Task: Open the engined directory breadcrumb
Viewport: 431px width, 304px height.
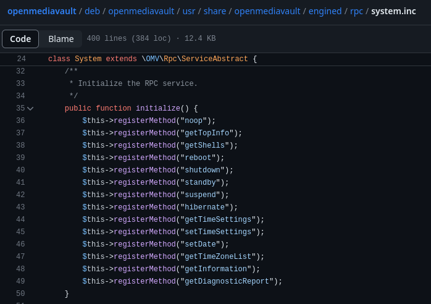Action: click(325, 11)
